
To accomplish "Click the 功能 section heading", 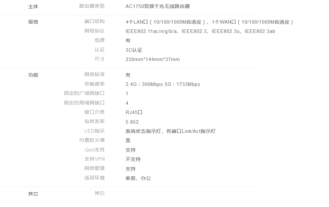I will coord(33,75).
